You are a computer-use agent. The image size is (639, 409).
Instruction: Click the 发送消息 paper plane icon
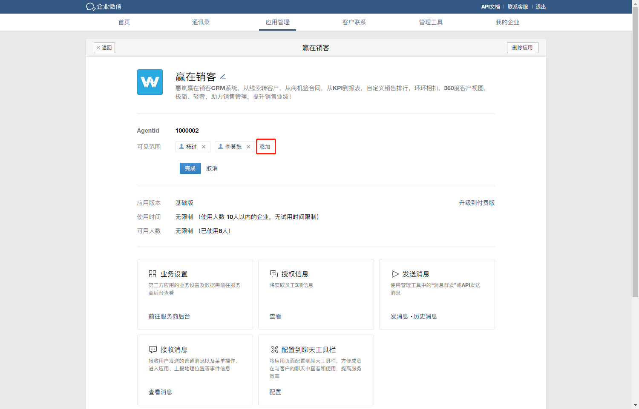(395, 274)
